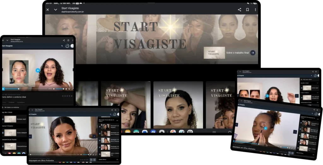
Task: Toggle the 'Comece aqui' checkbox on left tablet
Action: [3, 119]
